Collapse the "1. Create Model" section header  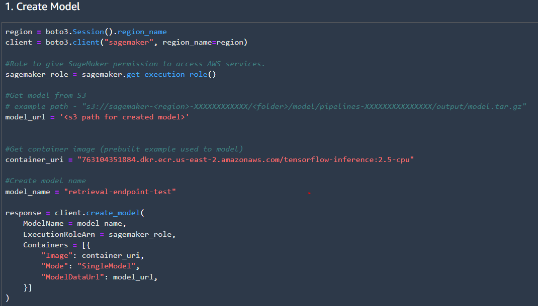click(43, 7)
